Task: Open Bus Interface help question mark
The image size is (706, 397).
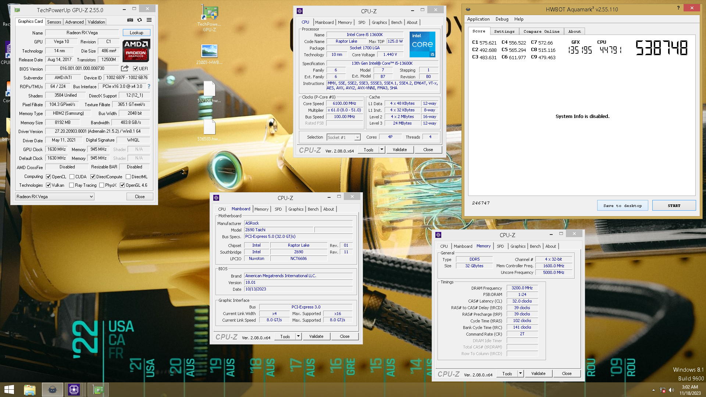Action: [149, 86]
